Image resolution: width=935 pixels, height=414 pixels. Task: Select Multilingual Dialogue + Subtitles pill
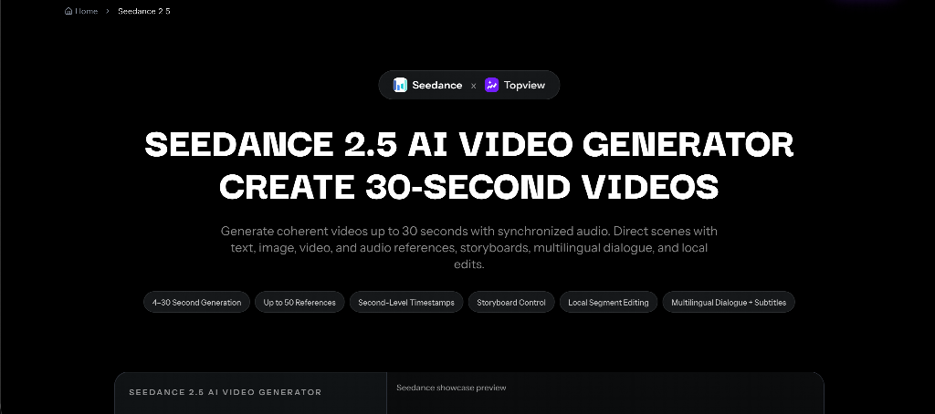[x=729, y=302]
